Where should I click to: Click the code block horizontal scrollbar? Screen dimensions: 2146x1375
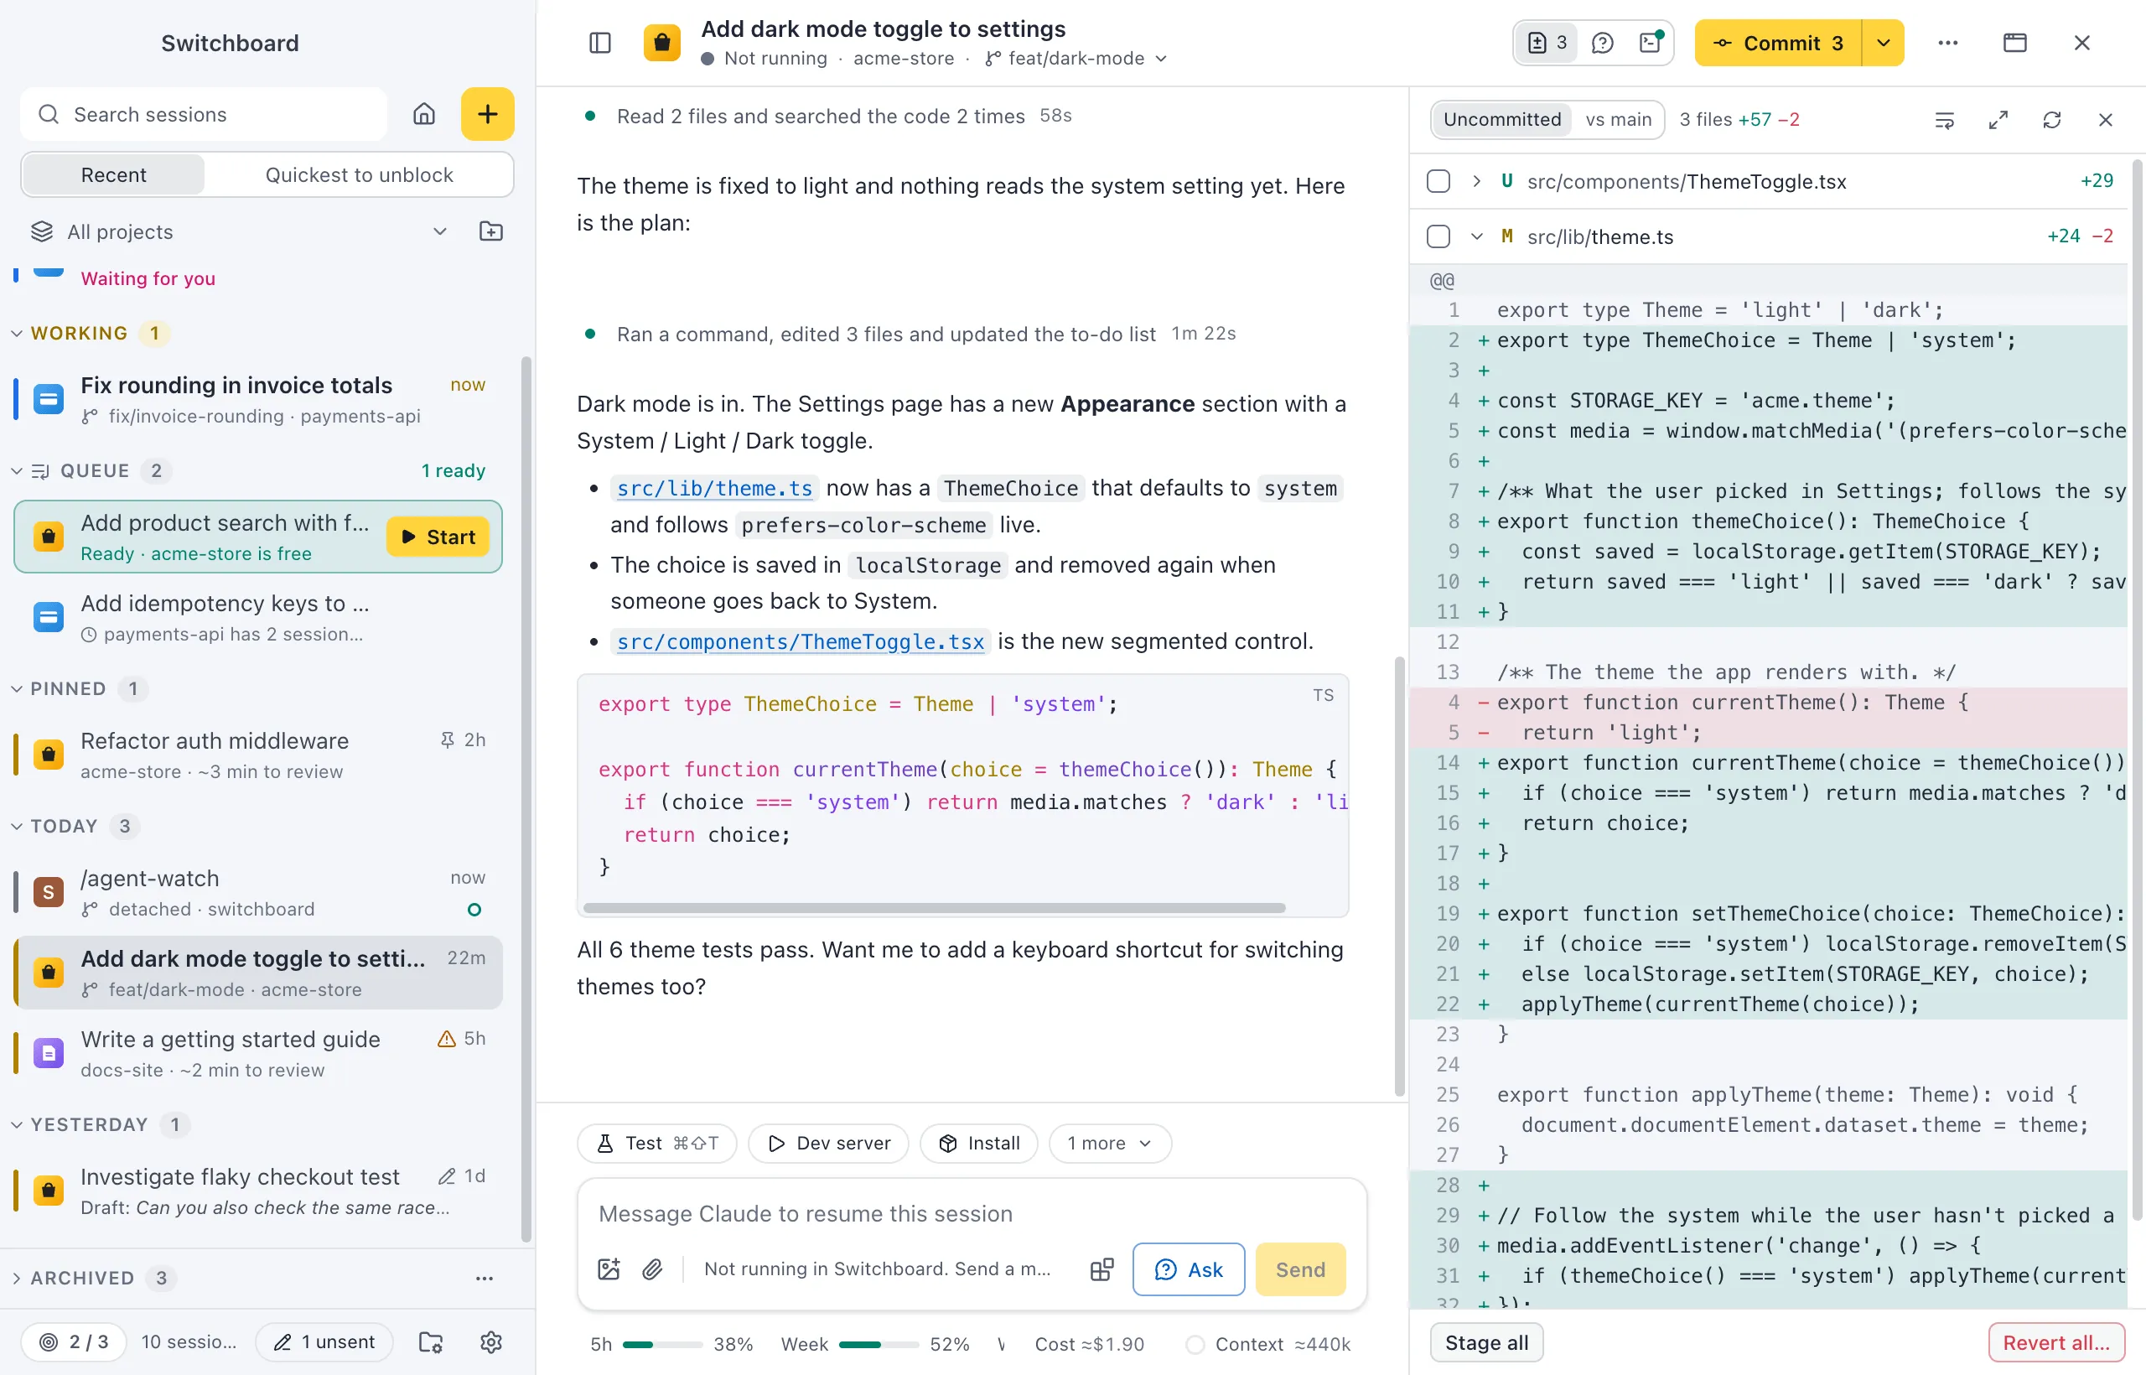934,908
